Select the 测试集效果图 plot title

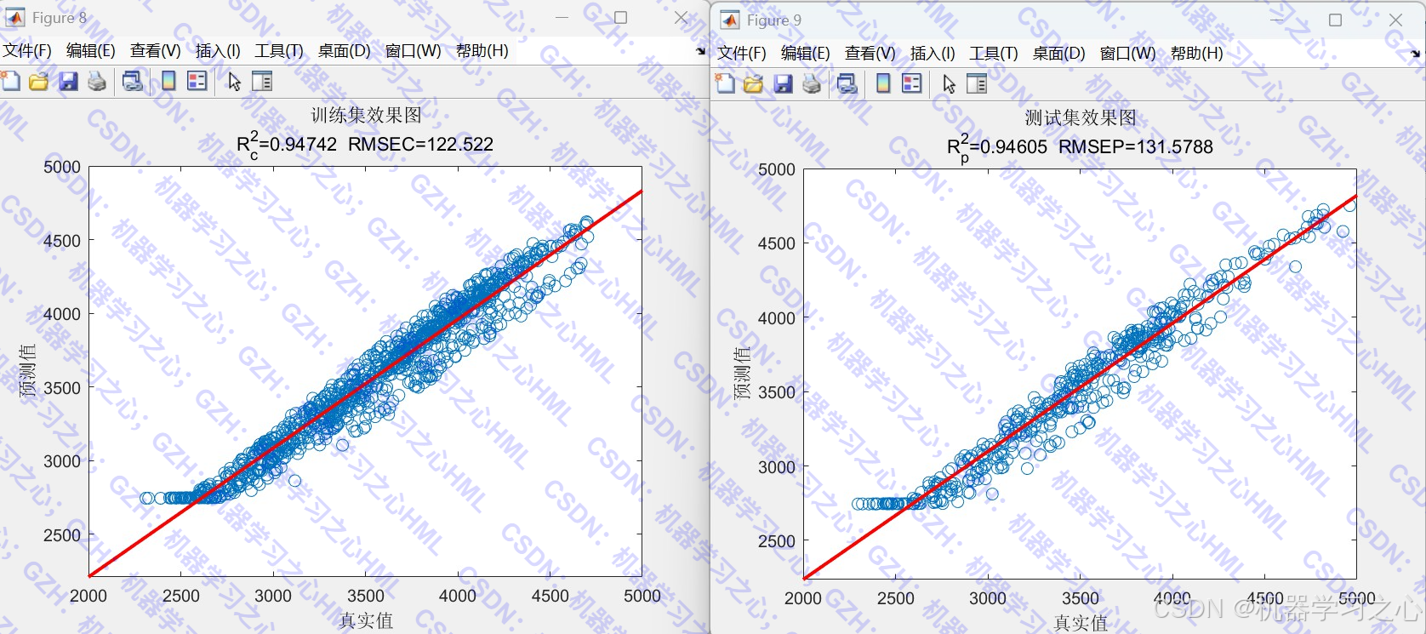click(x=1081, y=117)
